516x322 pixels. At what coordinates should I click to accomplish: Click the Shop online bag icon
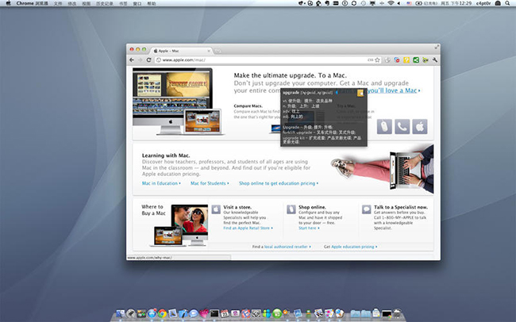tap(291, 209)
